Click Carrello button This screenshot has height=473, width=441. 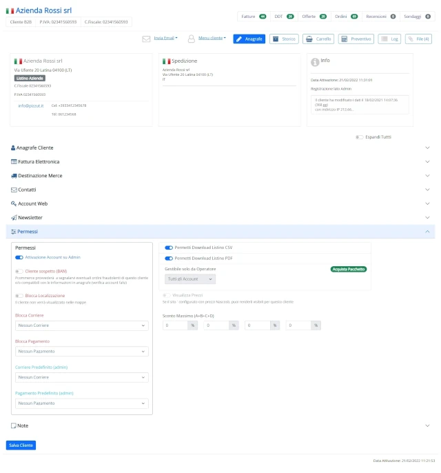(x=318, y=39)
